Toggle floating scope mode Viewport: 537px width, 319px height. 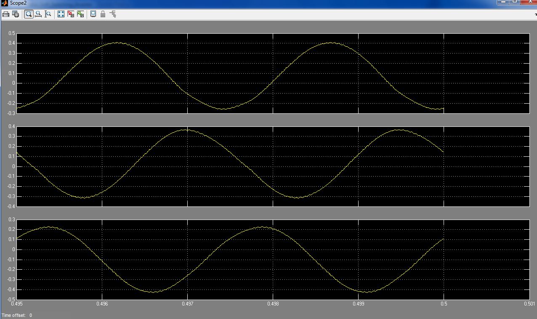92,14
